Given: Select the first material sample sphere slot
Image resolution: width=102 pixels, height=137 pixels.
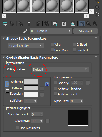Looking at the screenshot, I should coord(9,6).
